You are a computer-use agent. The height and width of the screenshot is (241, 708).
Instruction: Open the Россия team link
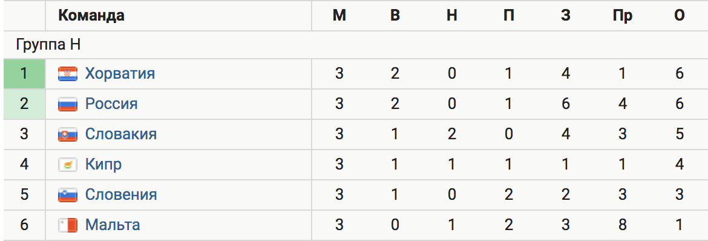111,104
